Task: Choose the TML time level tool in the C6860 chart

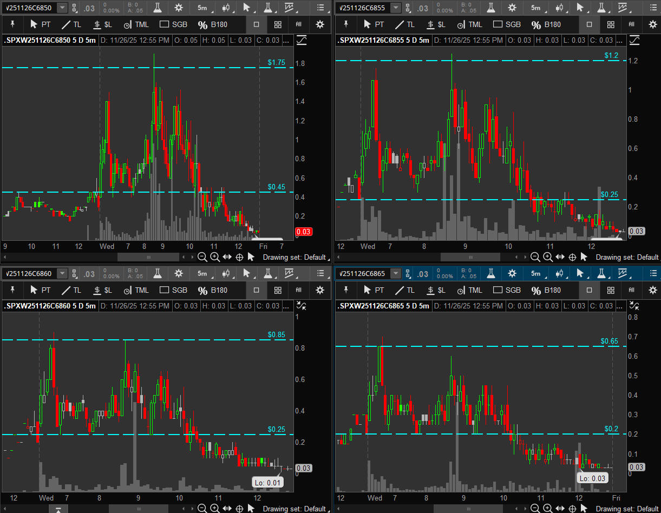Action: [135, 290]
